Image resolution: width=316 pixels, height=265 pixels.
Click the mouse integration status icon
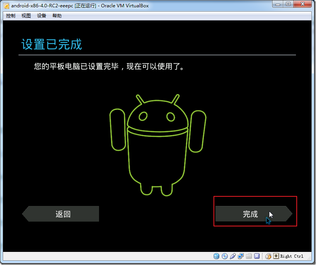coord(268,256)
